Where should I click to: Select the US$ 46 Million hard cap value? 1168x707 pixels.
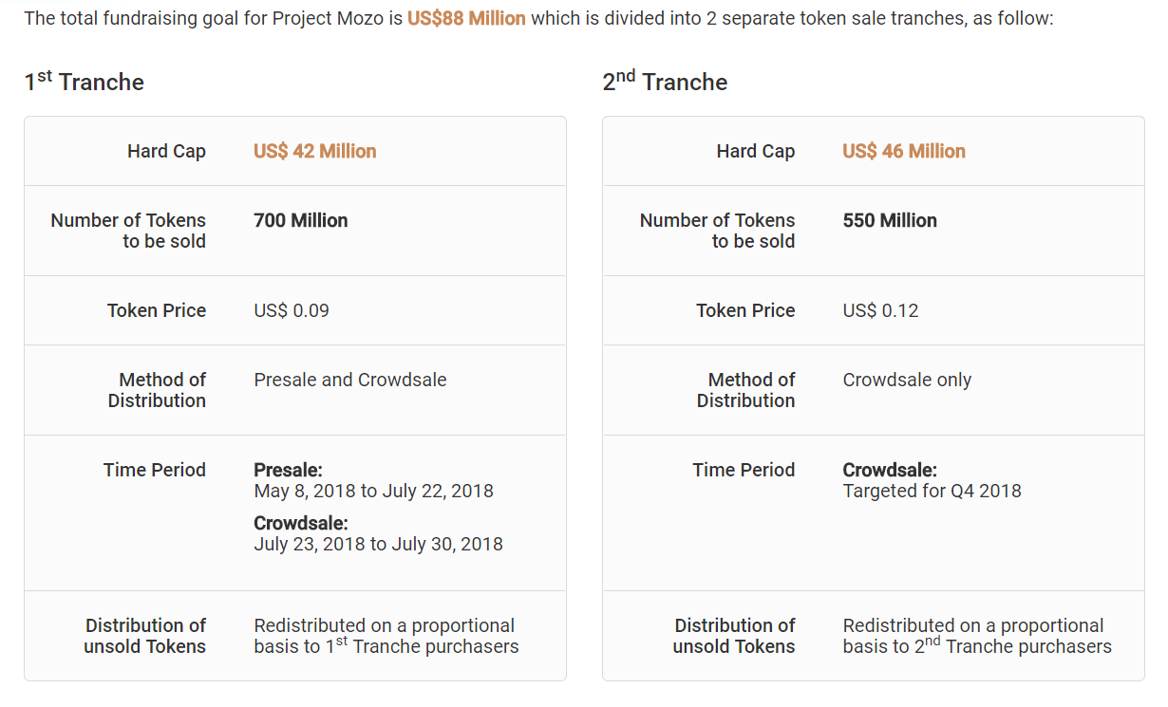903,151
